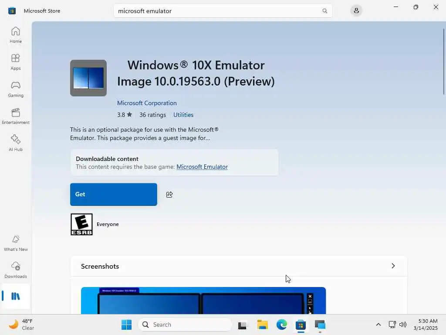Expand Screenshots with the chevron arrow
The width and height of the screenshot is (446, 335).
393,266
